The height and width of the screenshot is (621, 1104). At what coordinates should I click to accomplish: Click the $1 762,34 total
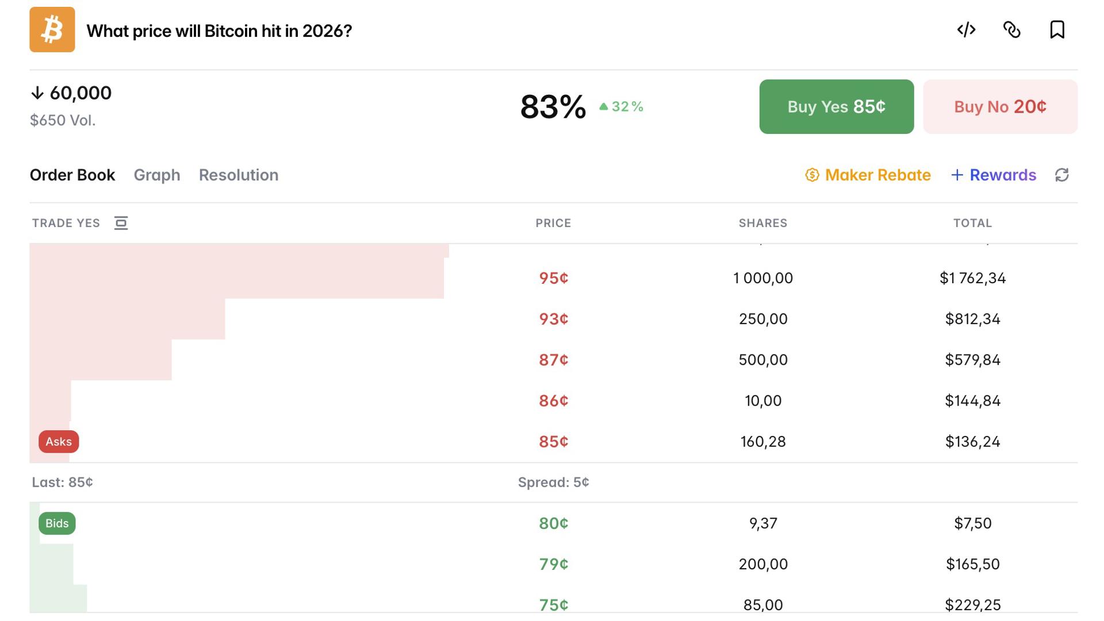[973, 278]
